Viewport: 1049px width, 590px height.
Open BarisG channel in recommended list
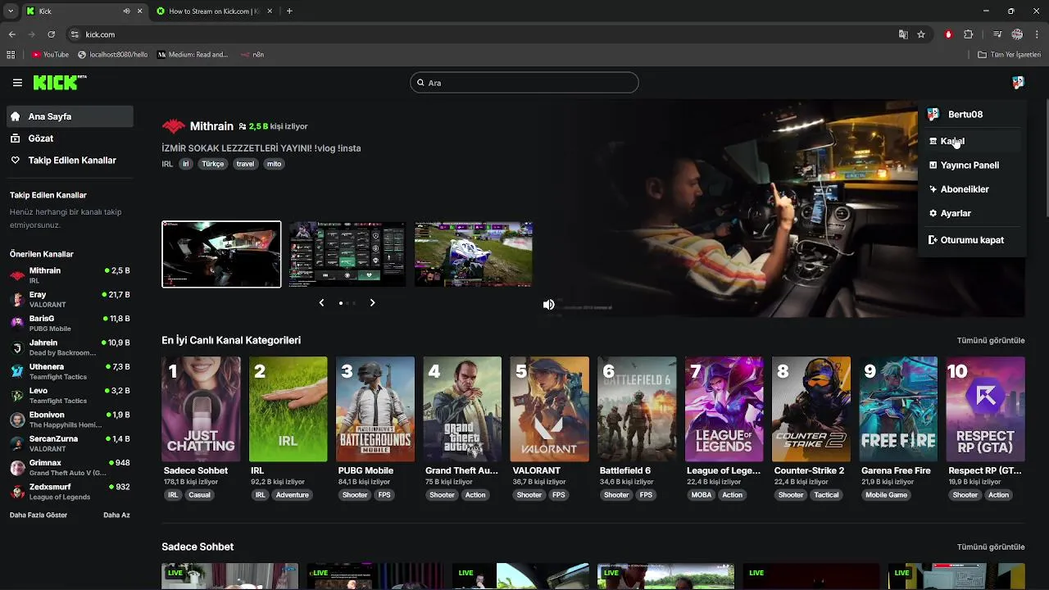point(70,323)
